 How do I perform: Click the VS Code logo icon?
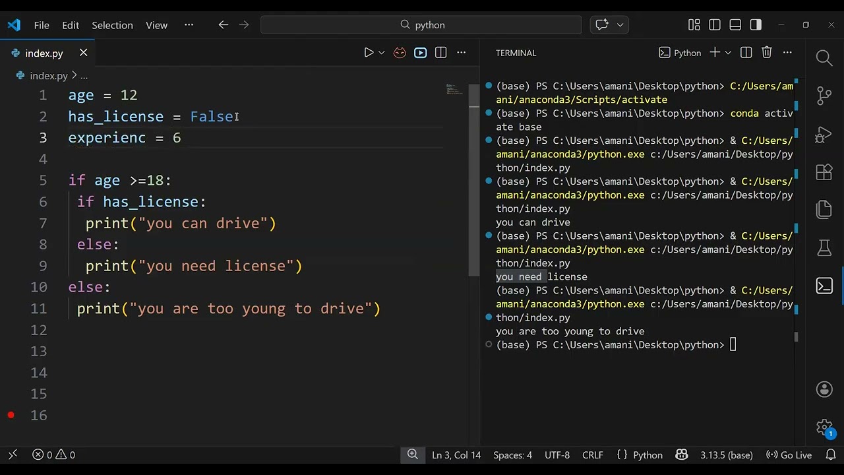pyautogui.click(x=14, y=25)
